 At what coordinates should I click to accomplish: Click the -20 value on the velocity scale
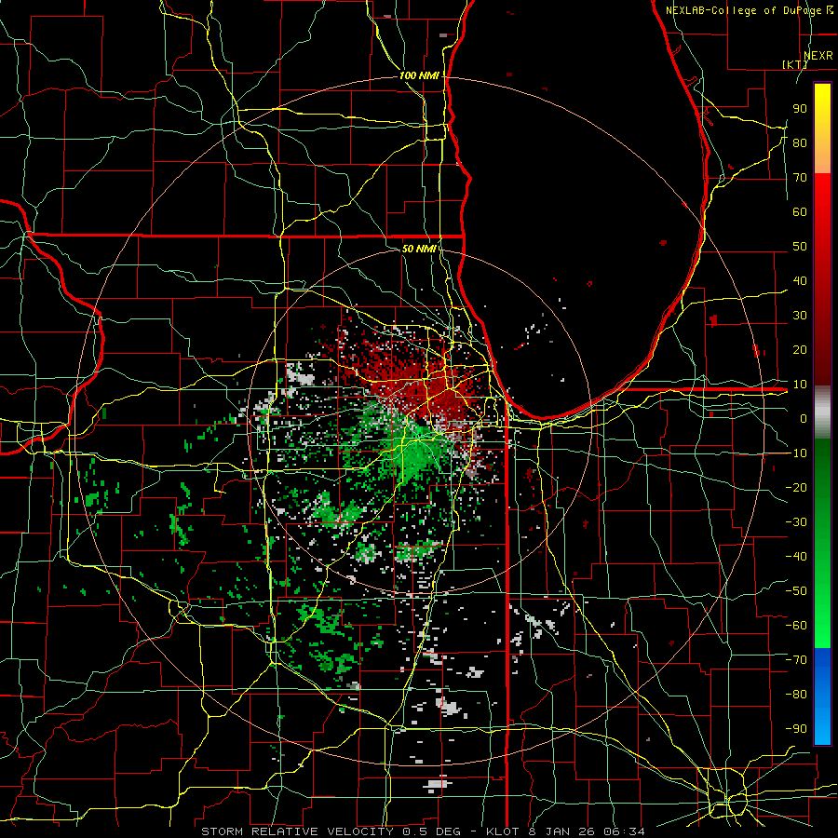point(796,488)
